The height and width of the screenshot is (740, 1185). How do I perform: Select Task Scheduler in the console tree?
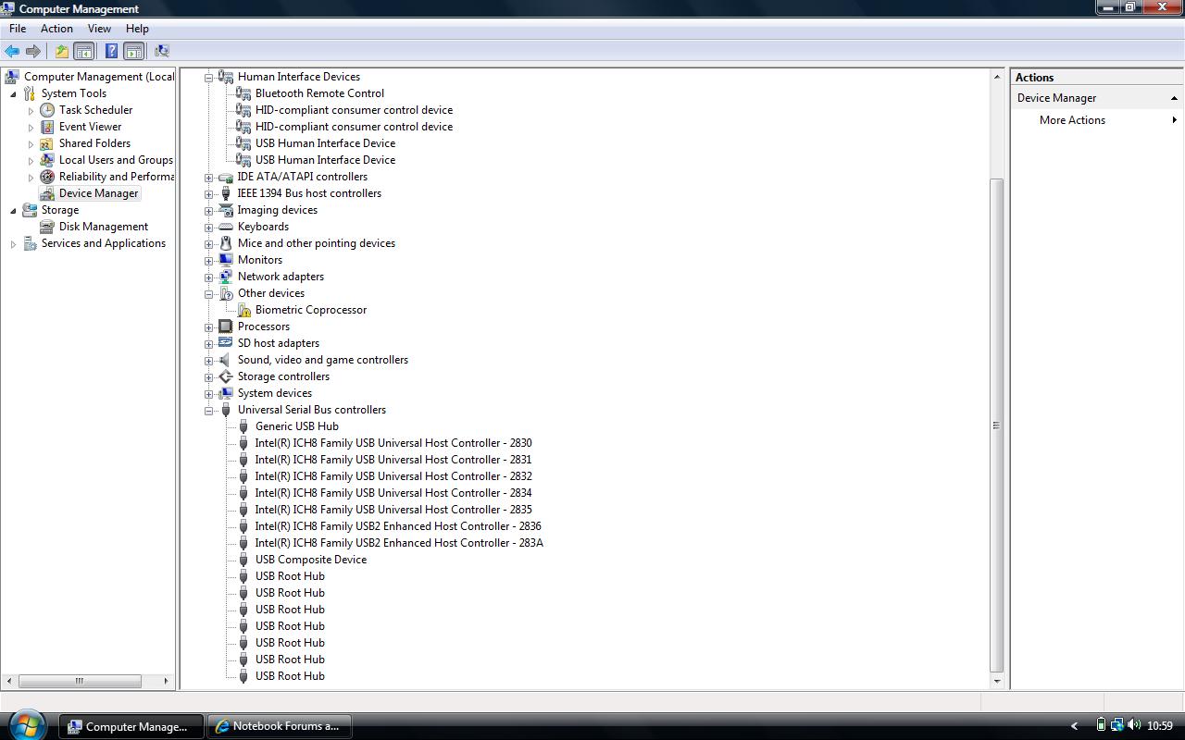(95, 110)
